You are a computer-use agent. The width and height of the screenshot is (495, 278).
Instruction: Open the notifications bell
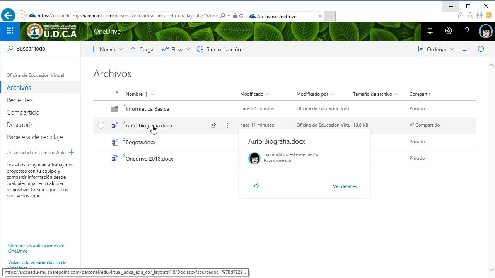(430, 31)
